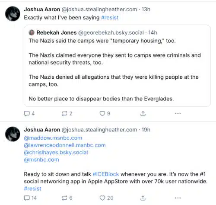Screen dimensions: 216x205
Task: Reply to the post quoting Rebekah Jones
Action: tap(29, 113)
